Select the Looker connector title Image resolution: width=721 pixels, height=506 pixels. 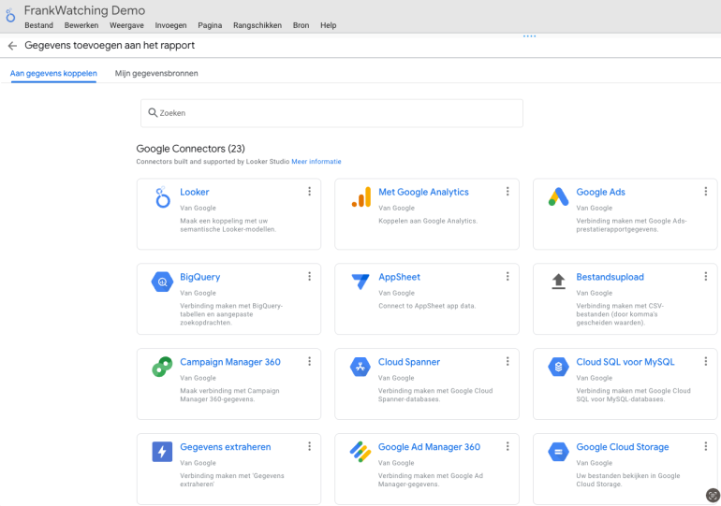point(195,192)
